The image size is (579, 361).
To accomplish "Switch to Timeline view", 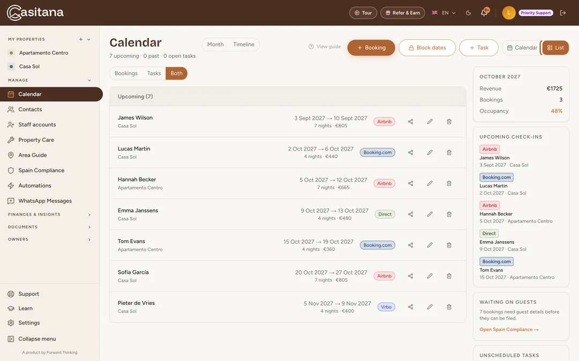I will click(x=244, y=44).
